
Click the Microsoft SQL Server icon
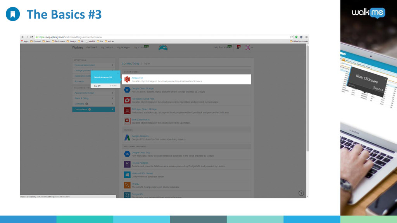(127, 175)
